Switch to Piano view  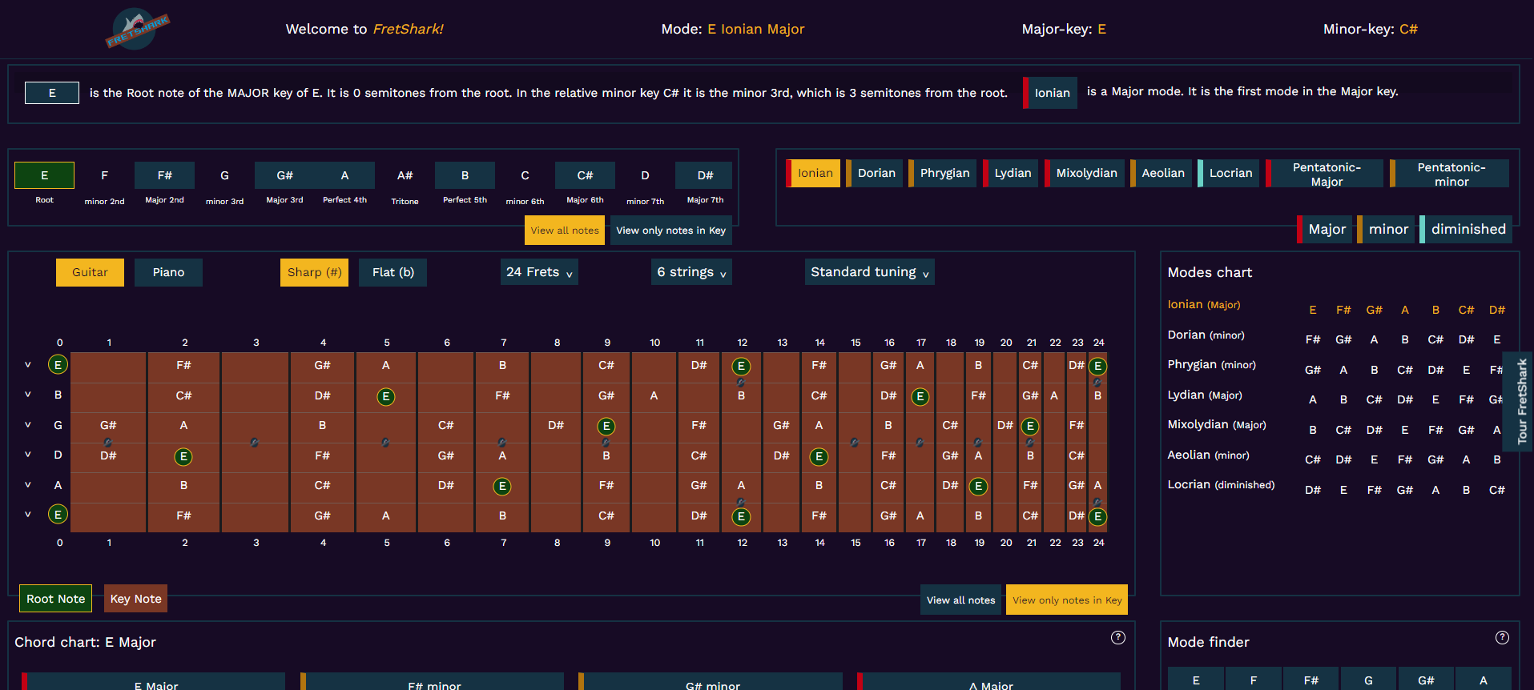(x=168, y=272)
